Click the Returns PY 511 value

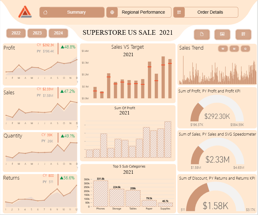(51, 182)
